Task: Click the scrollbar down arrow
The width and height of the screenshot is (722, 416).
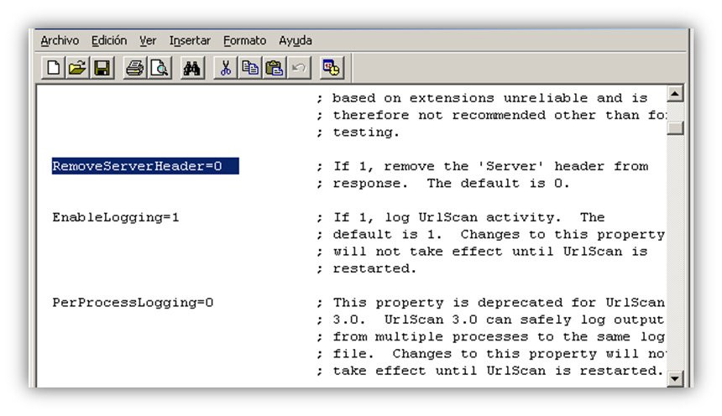Action: (x=675, y=379)
